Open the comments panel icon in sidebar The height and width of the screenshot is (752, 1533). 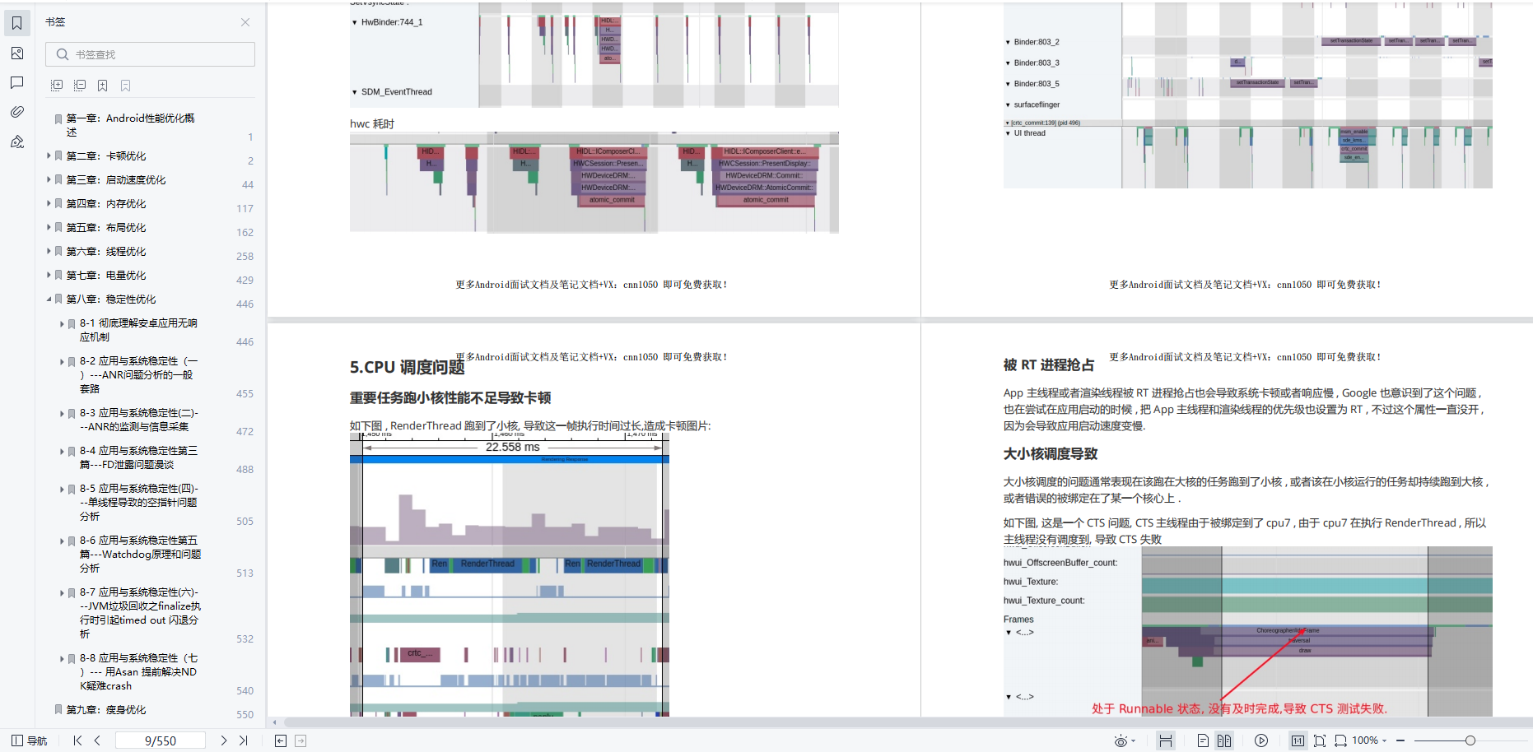click(16, 82)
